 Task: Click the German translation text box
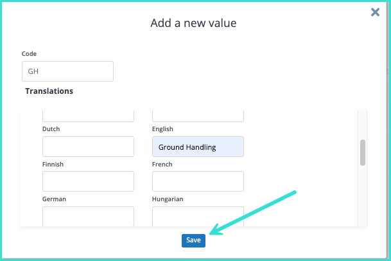[88, 216]
